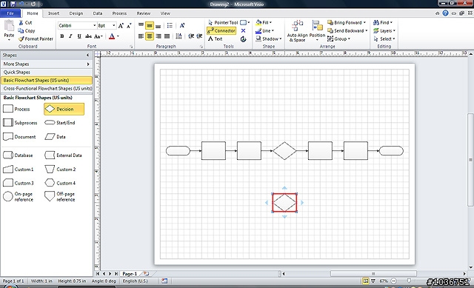
Task: Switch to the Design ribbon tab
Action: coord(76,13)
